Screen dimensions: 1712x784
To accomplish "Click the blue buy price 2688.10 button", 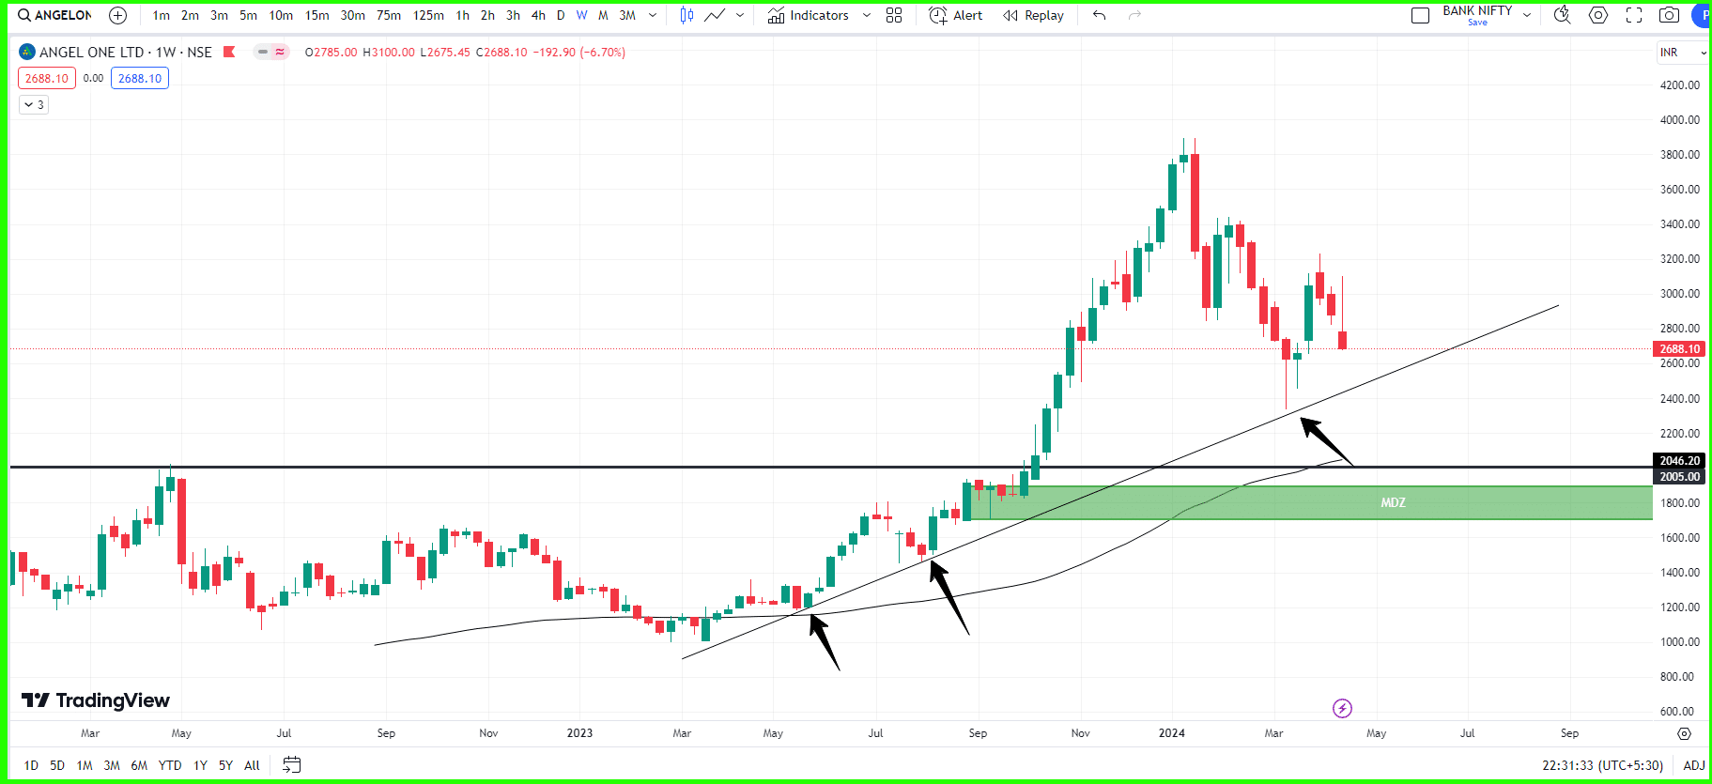I will tap(140, 78).
